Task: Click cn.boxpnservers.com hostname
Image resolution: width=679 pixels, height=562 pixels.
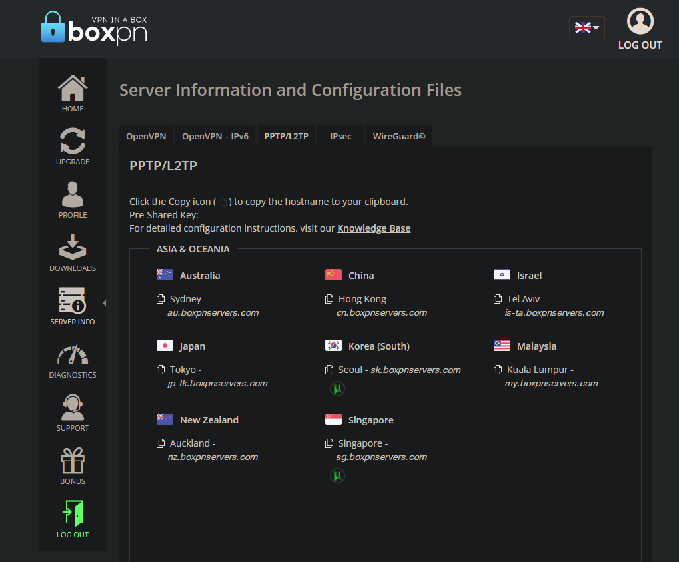Action: (382, 312)
